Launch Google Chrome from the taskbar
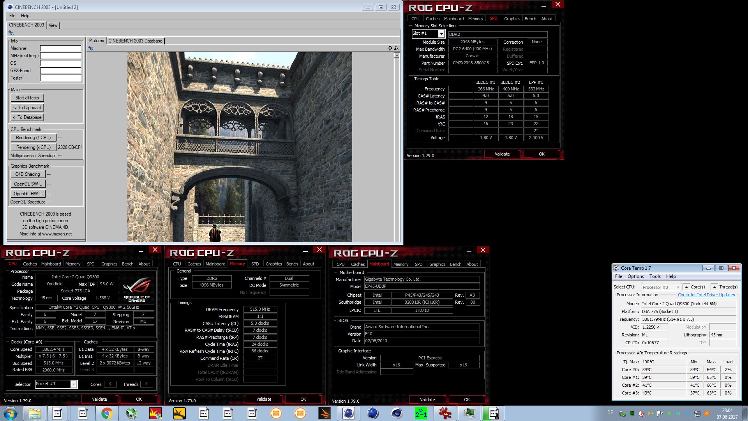The image size is (748, 421). coord(107,413)
